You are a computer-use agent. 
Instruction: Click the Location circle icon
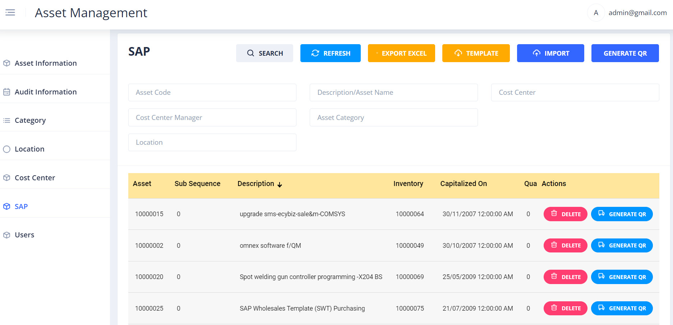[6, 149]
